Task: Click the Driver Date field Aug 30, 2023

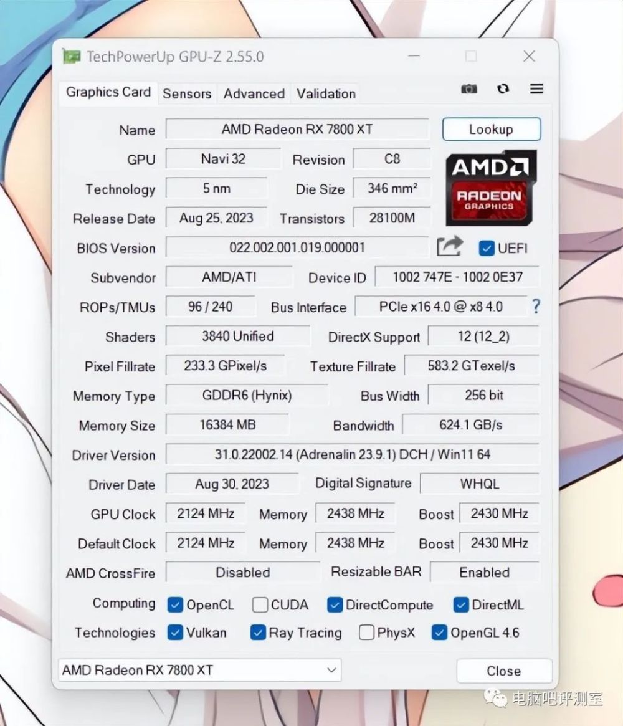Action: tap(232, 484)
